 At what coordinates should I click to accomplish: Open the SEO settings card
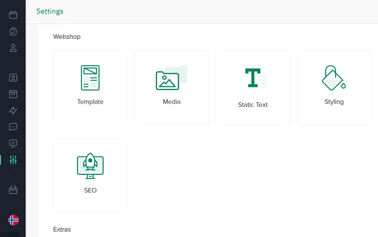point(90,176)
